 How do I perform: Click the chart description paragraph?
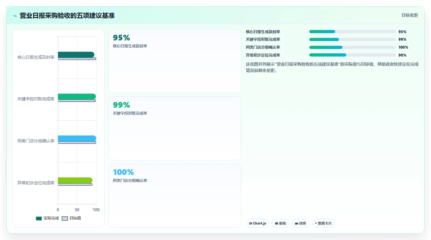coord(332,67)
